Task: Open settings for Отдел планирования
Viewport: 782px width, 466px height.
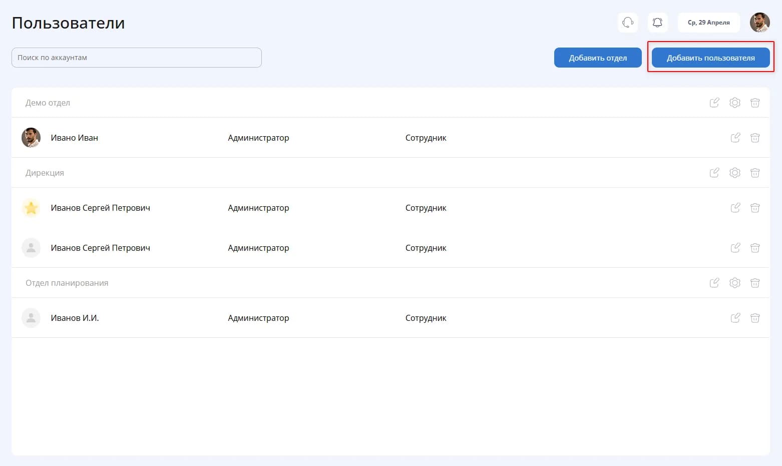Action: click(734, 283)
